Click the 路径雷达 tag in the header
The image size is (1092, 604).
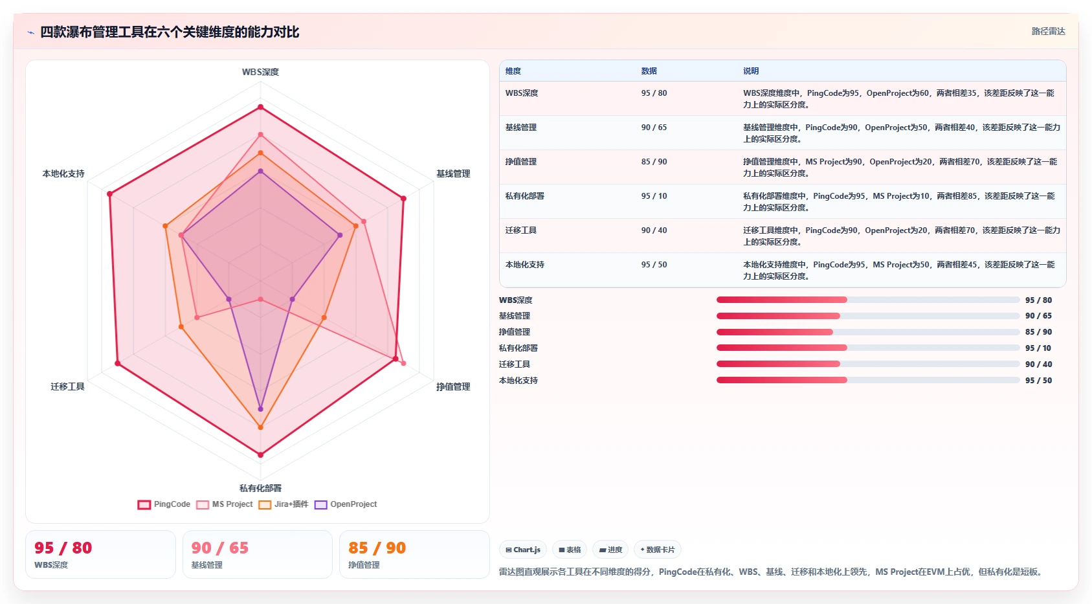click(1048, 31)
